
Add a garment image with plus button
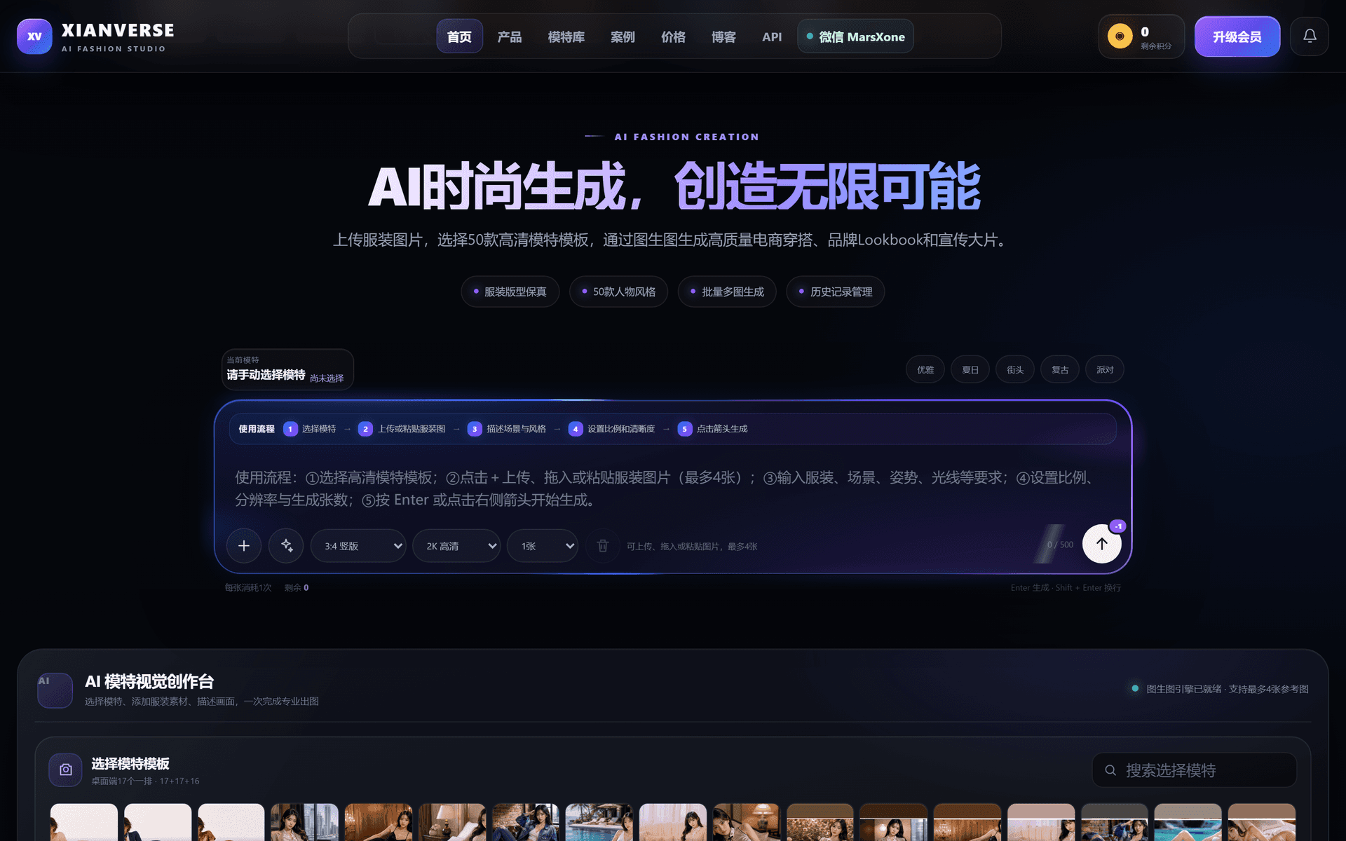[x=244, y=545]
